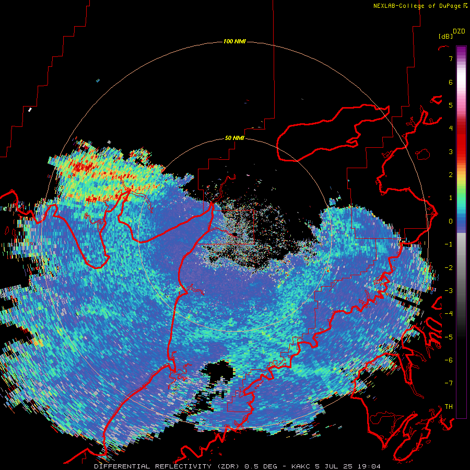Click the [dB] units label
The width and height of the screenshot is (470, 470).
click(445, 36)
